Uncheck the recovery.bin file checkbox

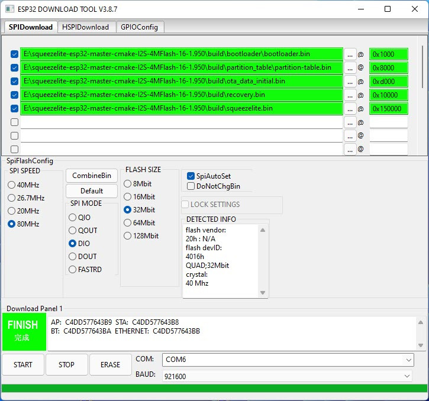(15, 95)
